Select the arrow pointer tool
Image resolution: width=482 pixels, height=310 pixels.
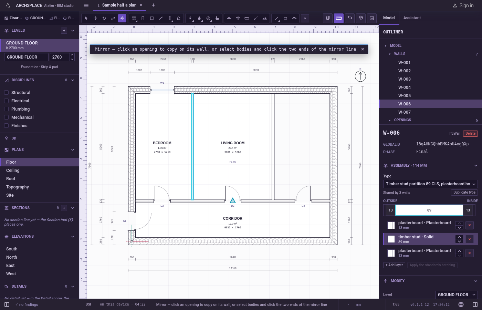coord(86,18)
